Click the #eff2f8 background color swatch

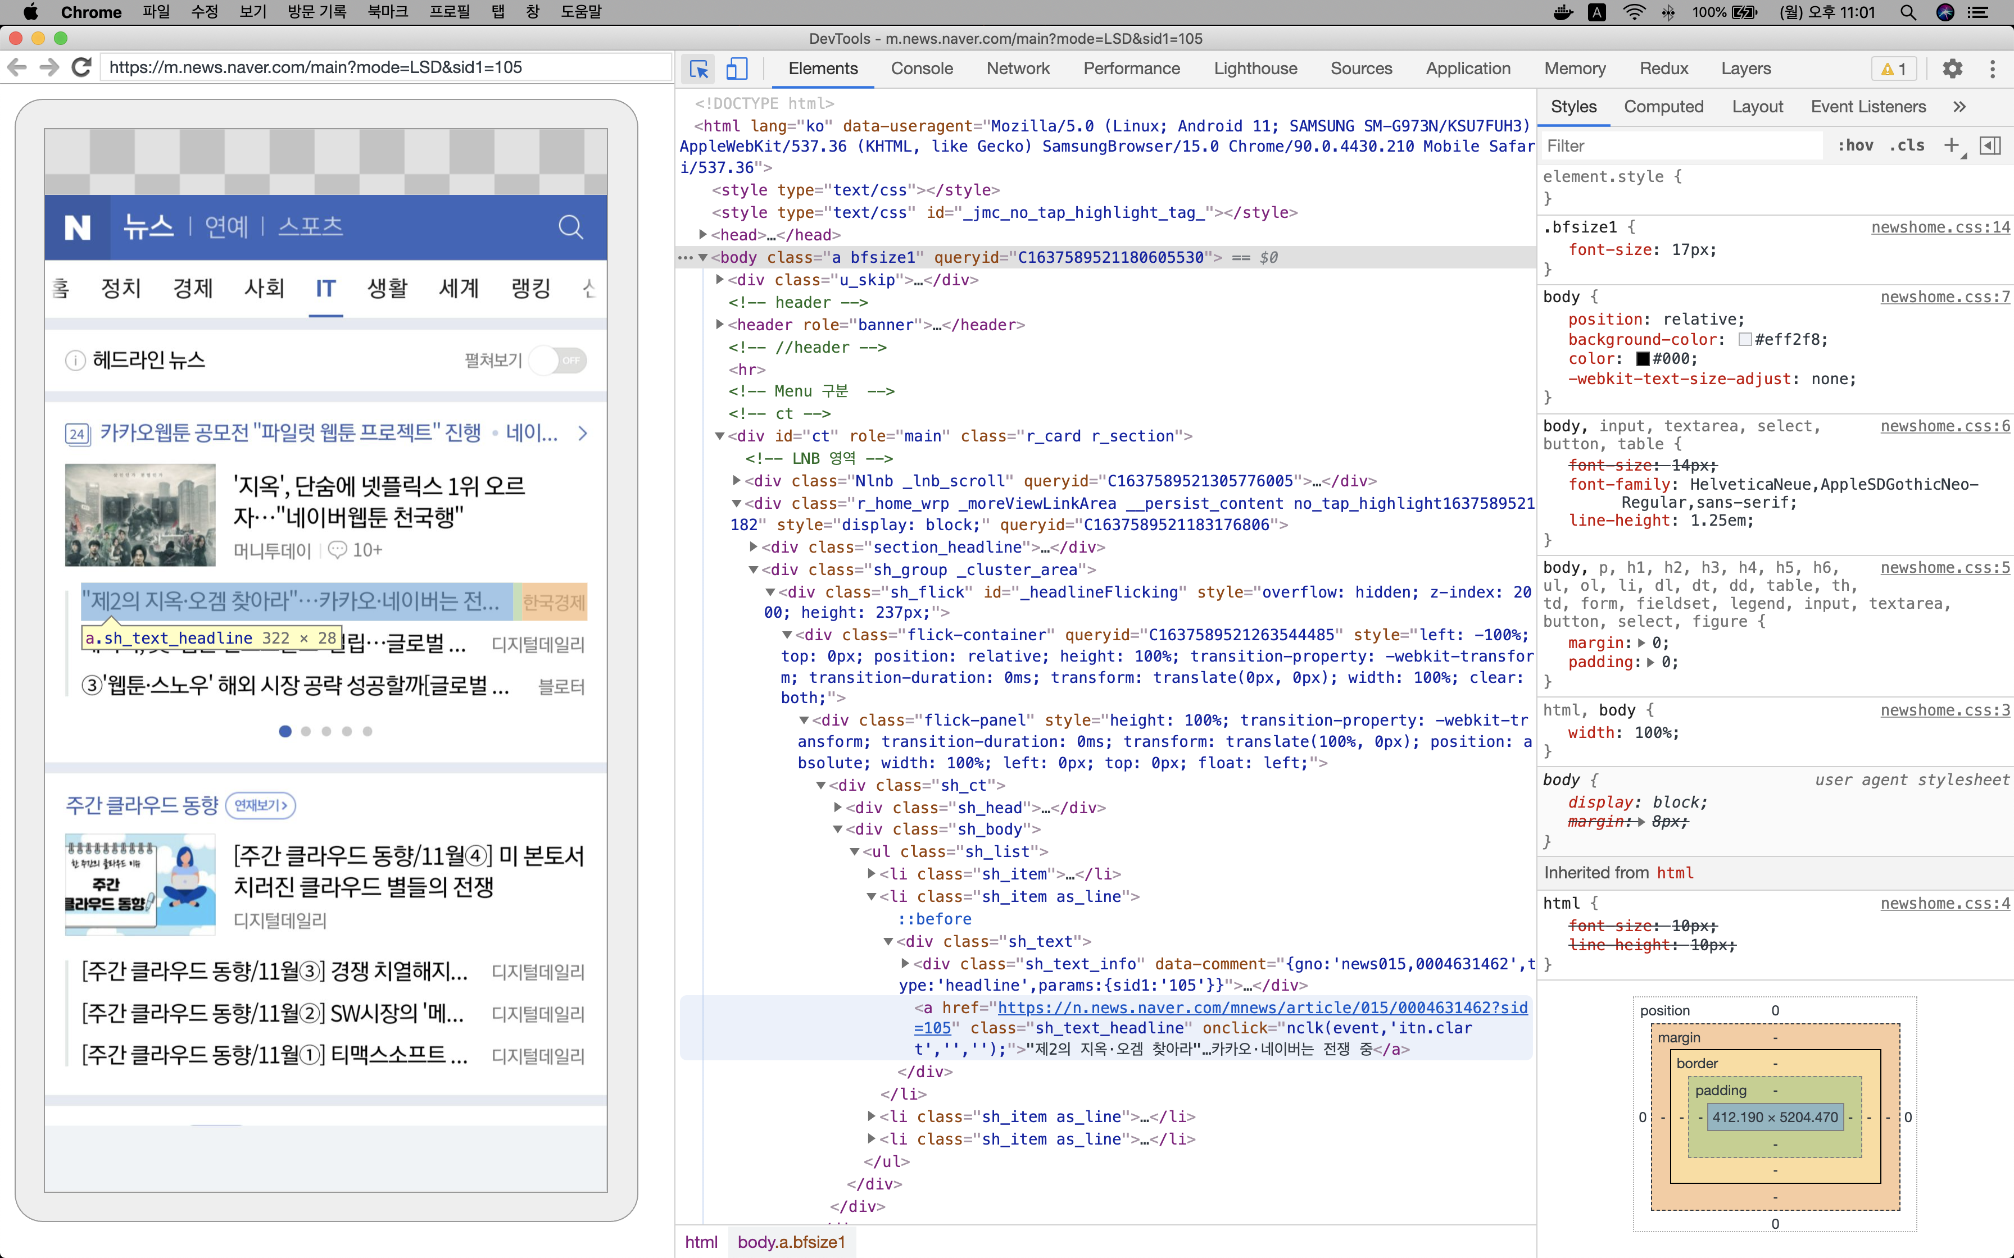coord(1745,339)
